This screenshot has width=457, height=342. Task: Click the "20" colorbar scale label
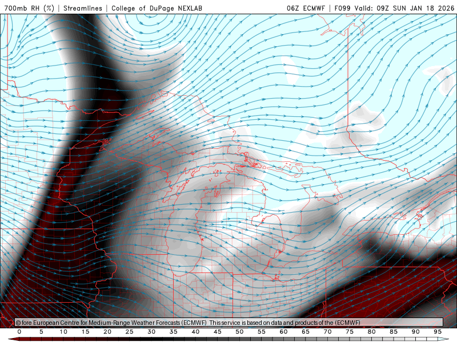tap(107, 332)
